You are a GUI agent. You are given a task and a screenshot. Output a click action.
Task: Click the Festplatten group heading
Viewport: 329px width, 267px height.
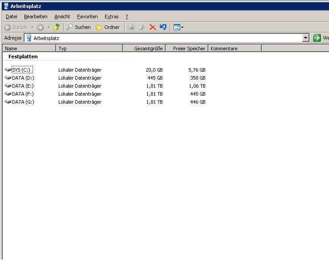pos(23,57)
